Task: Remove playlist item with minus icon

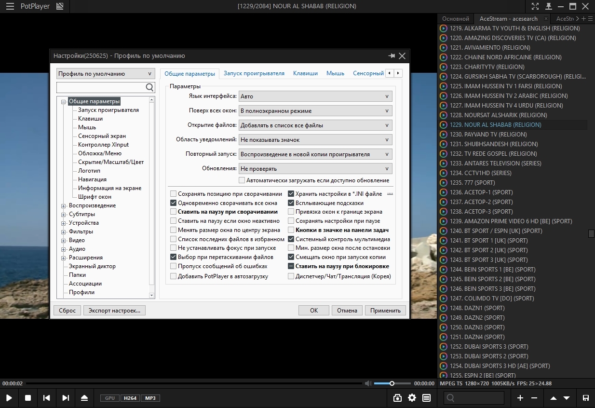Action: coord(534,398)
